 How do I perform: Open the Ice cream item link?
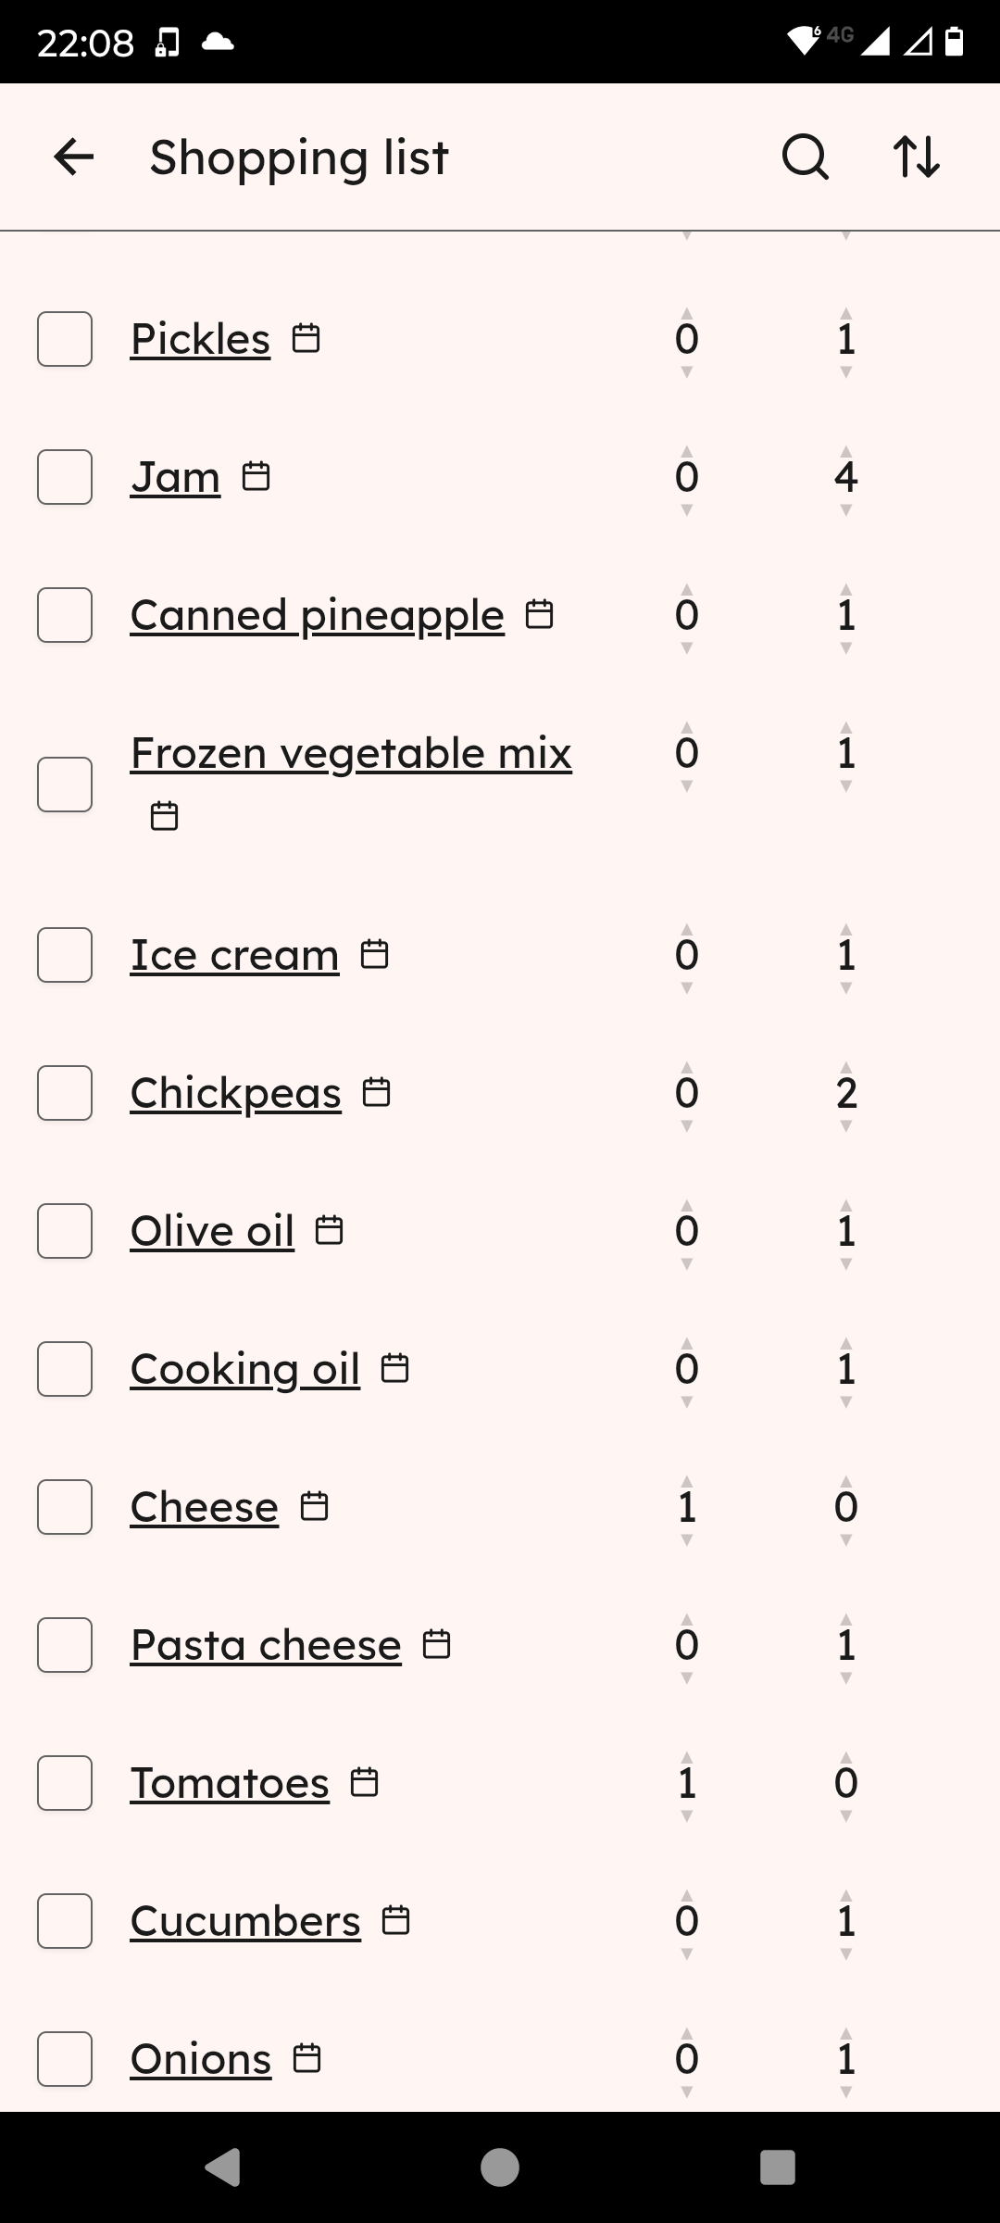(x=234, y=955)
